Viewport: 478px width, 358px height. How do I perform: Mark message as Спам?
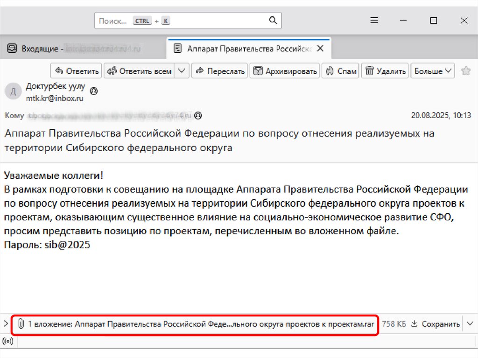[340, 71]
